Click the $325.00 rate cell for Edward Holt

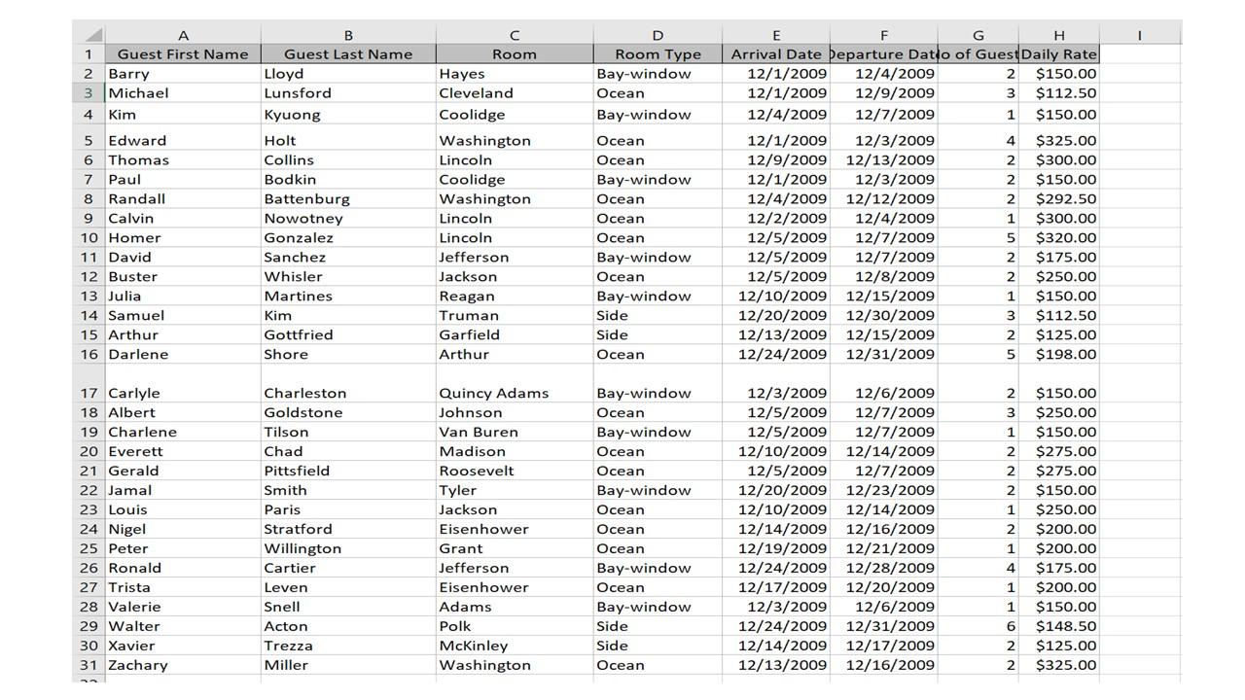[x=1058, y=140]
